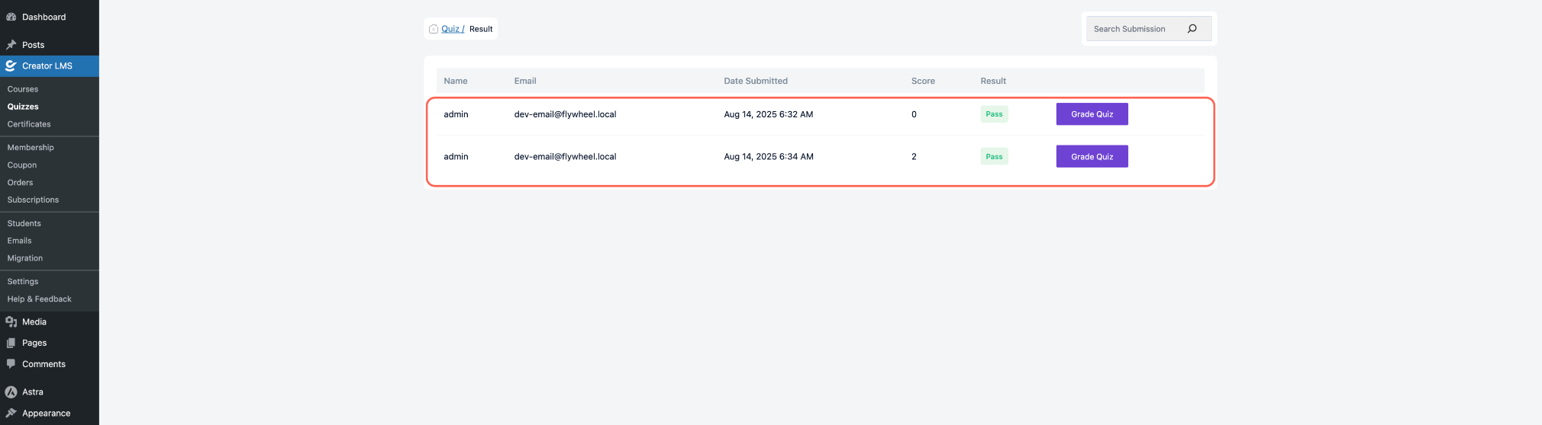Open the Comments menu label
Viewport: 1542px width, 425px height.
coord(44,364)
